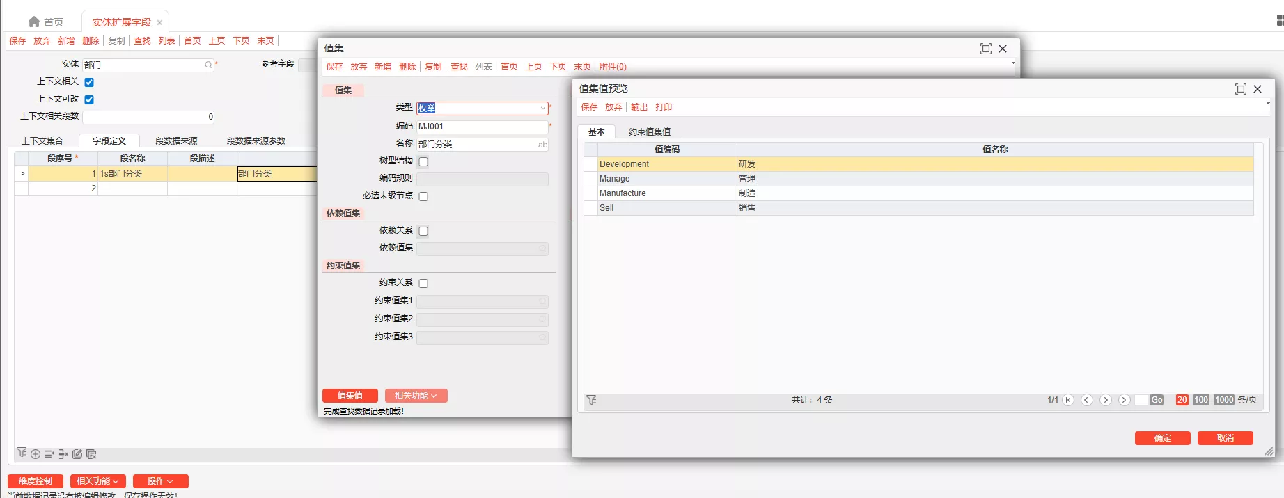Select the Manufacture row in value table
Viewport: 1284px width, 498px height.
623,193
